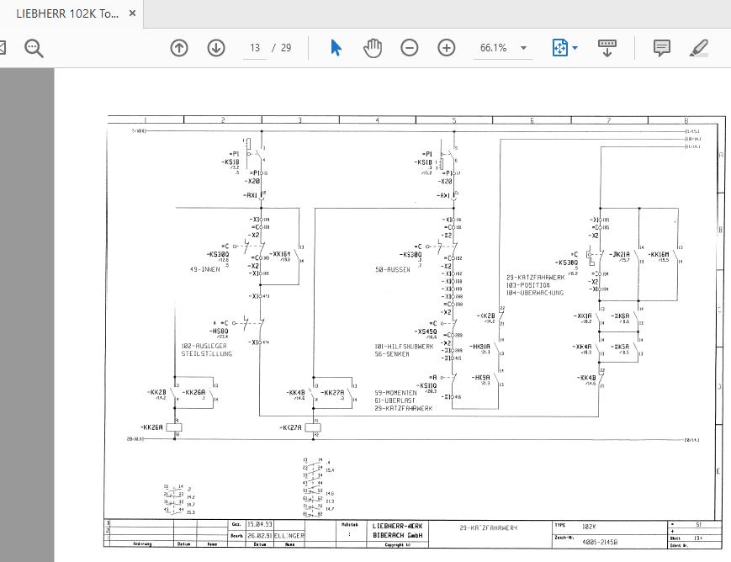Open the scrolling read mode tool

pyautogui.click(x=607, y=48)
